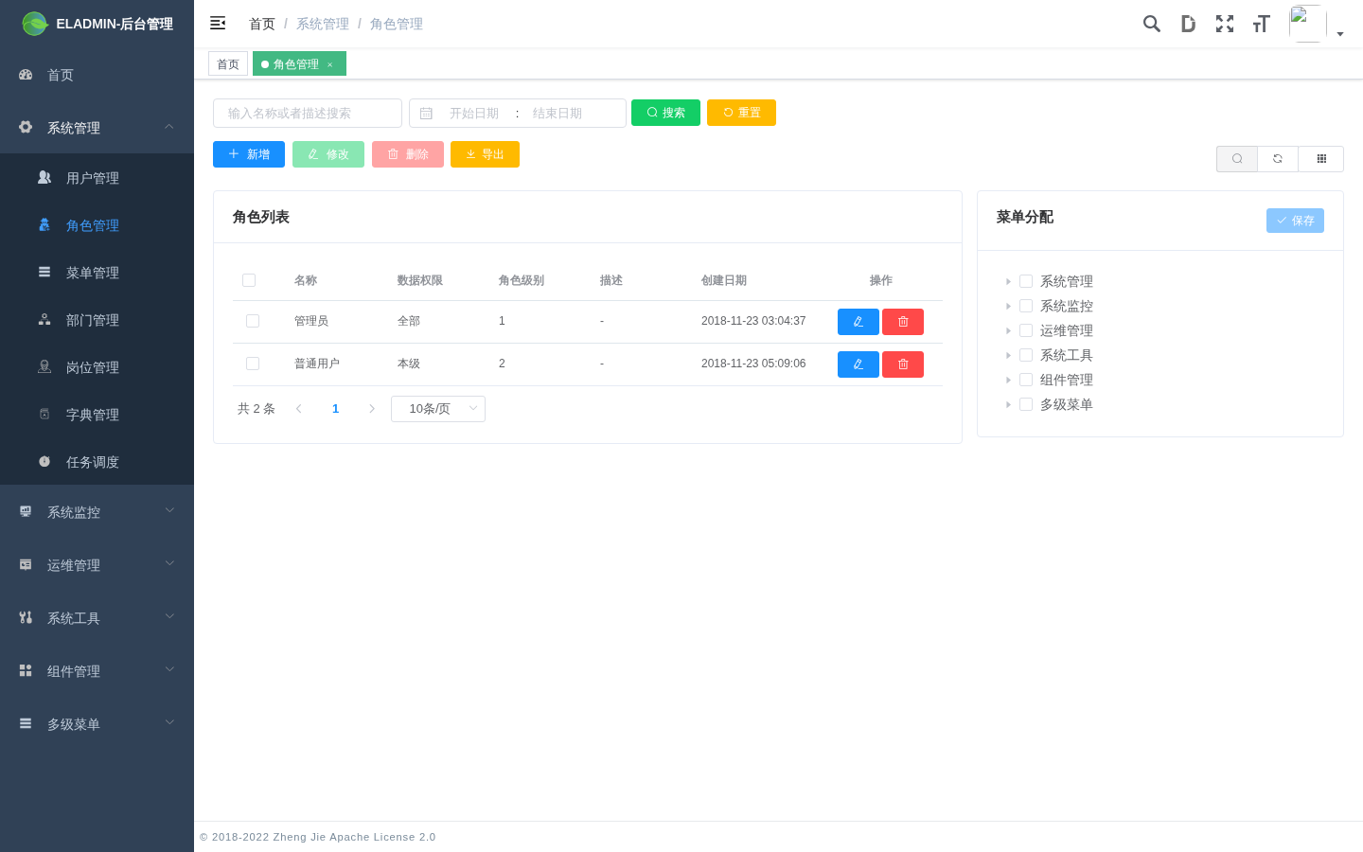
Task: Toggle search bar visibility icon button
Action: point(1237,159)
